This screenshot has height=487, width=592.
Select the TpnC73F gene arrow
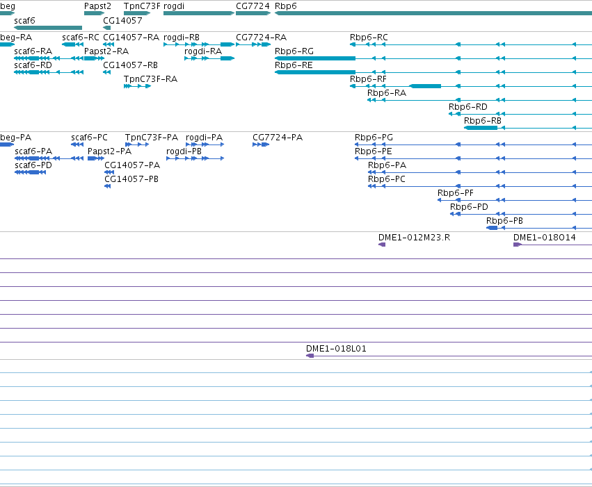point(137,13)
